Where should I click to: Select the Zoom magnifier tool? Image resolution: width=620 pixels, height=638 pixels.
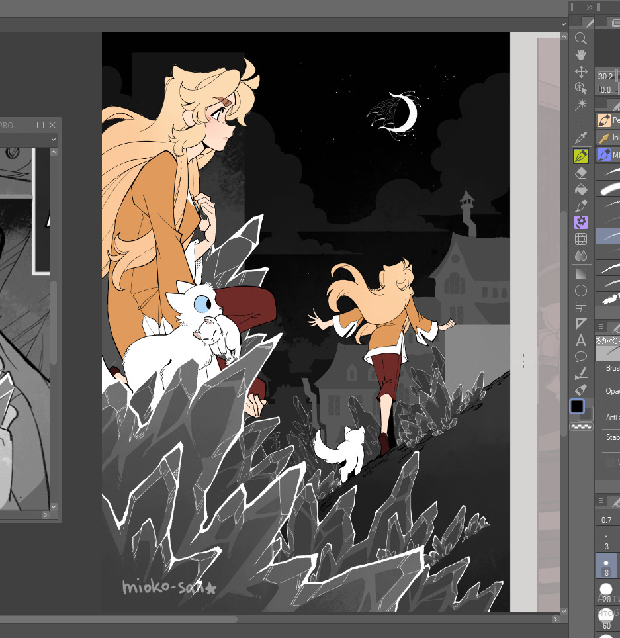[x=581, y=38]
